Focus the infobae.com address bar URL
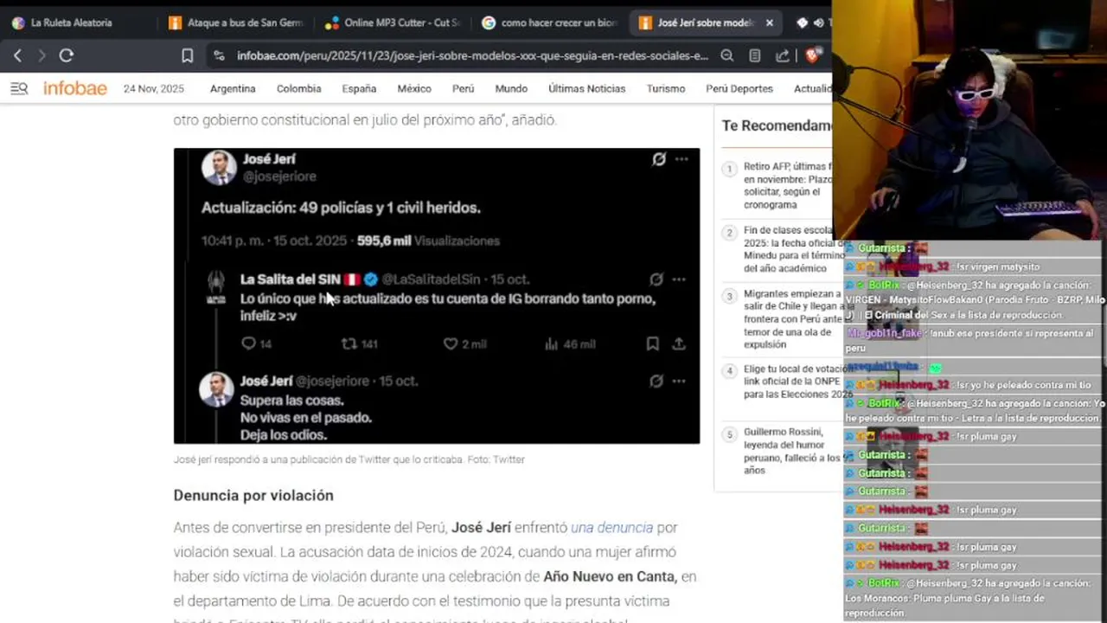 [472, 55]
